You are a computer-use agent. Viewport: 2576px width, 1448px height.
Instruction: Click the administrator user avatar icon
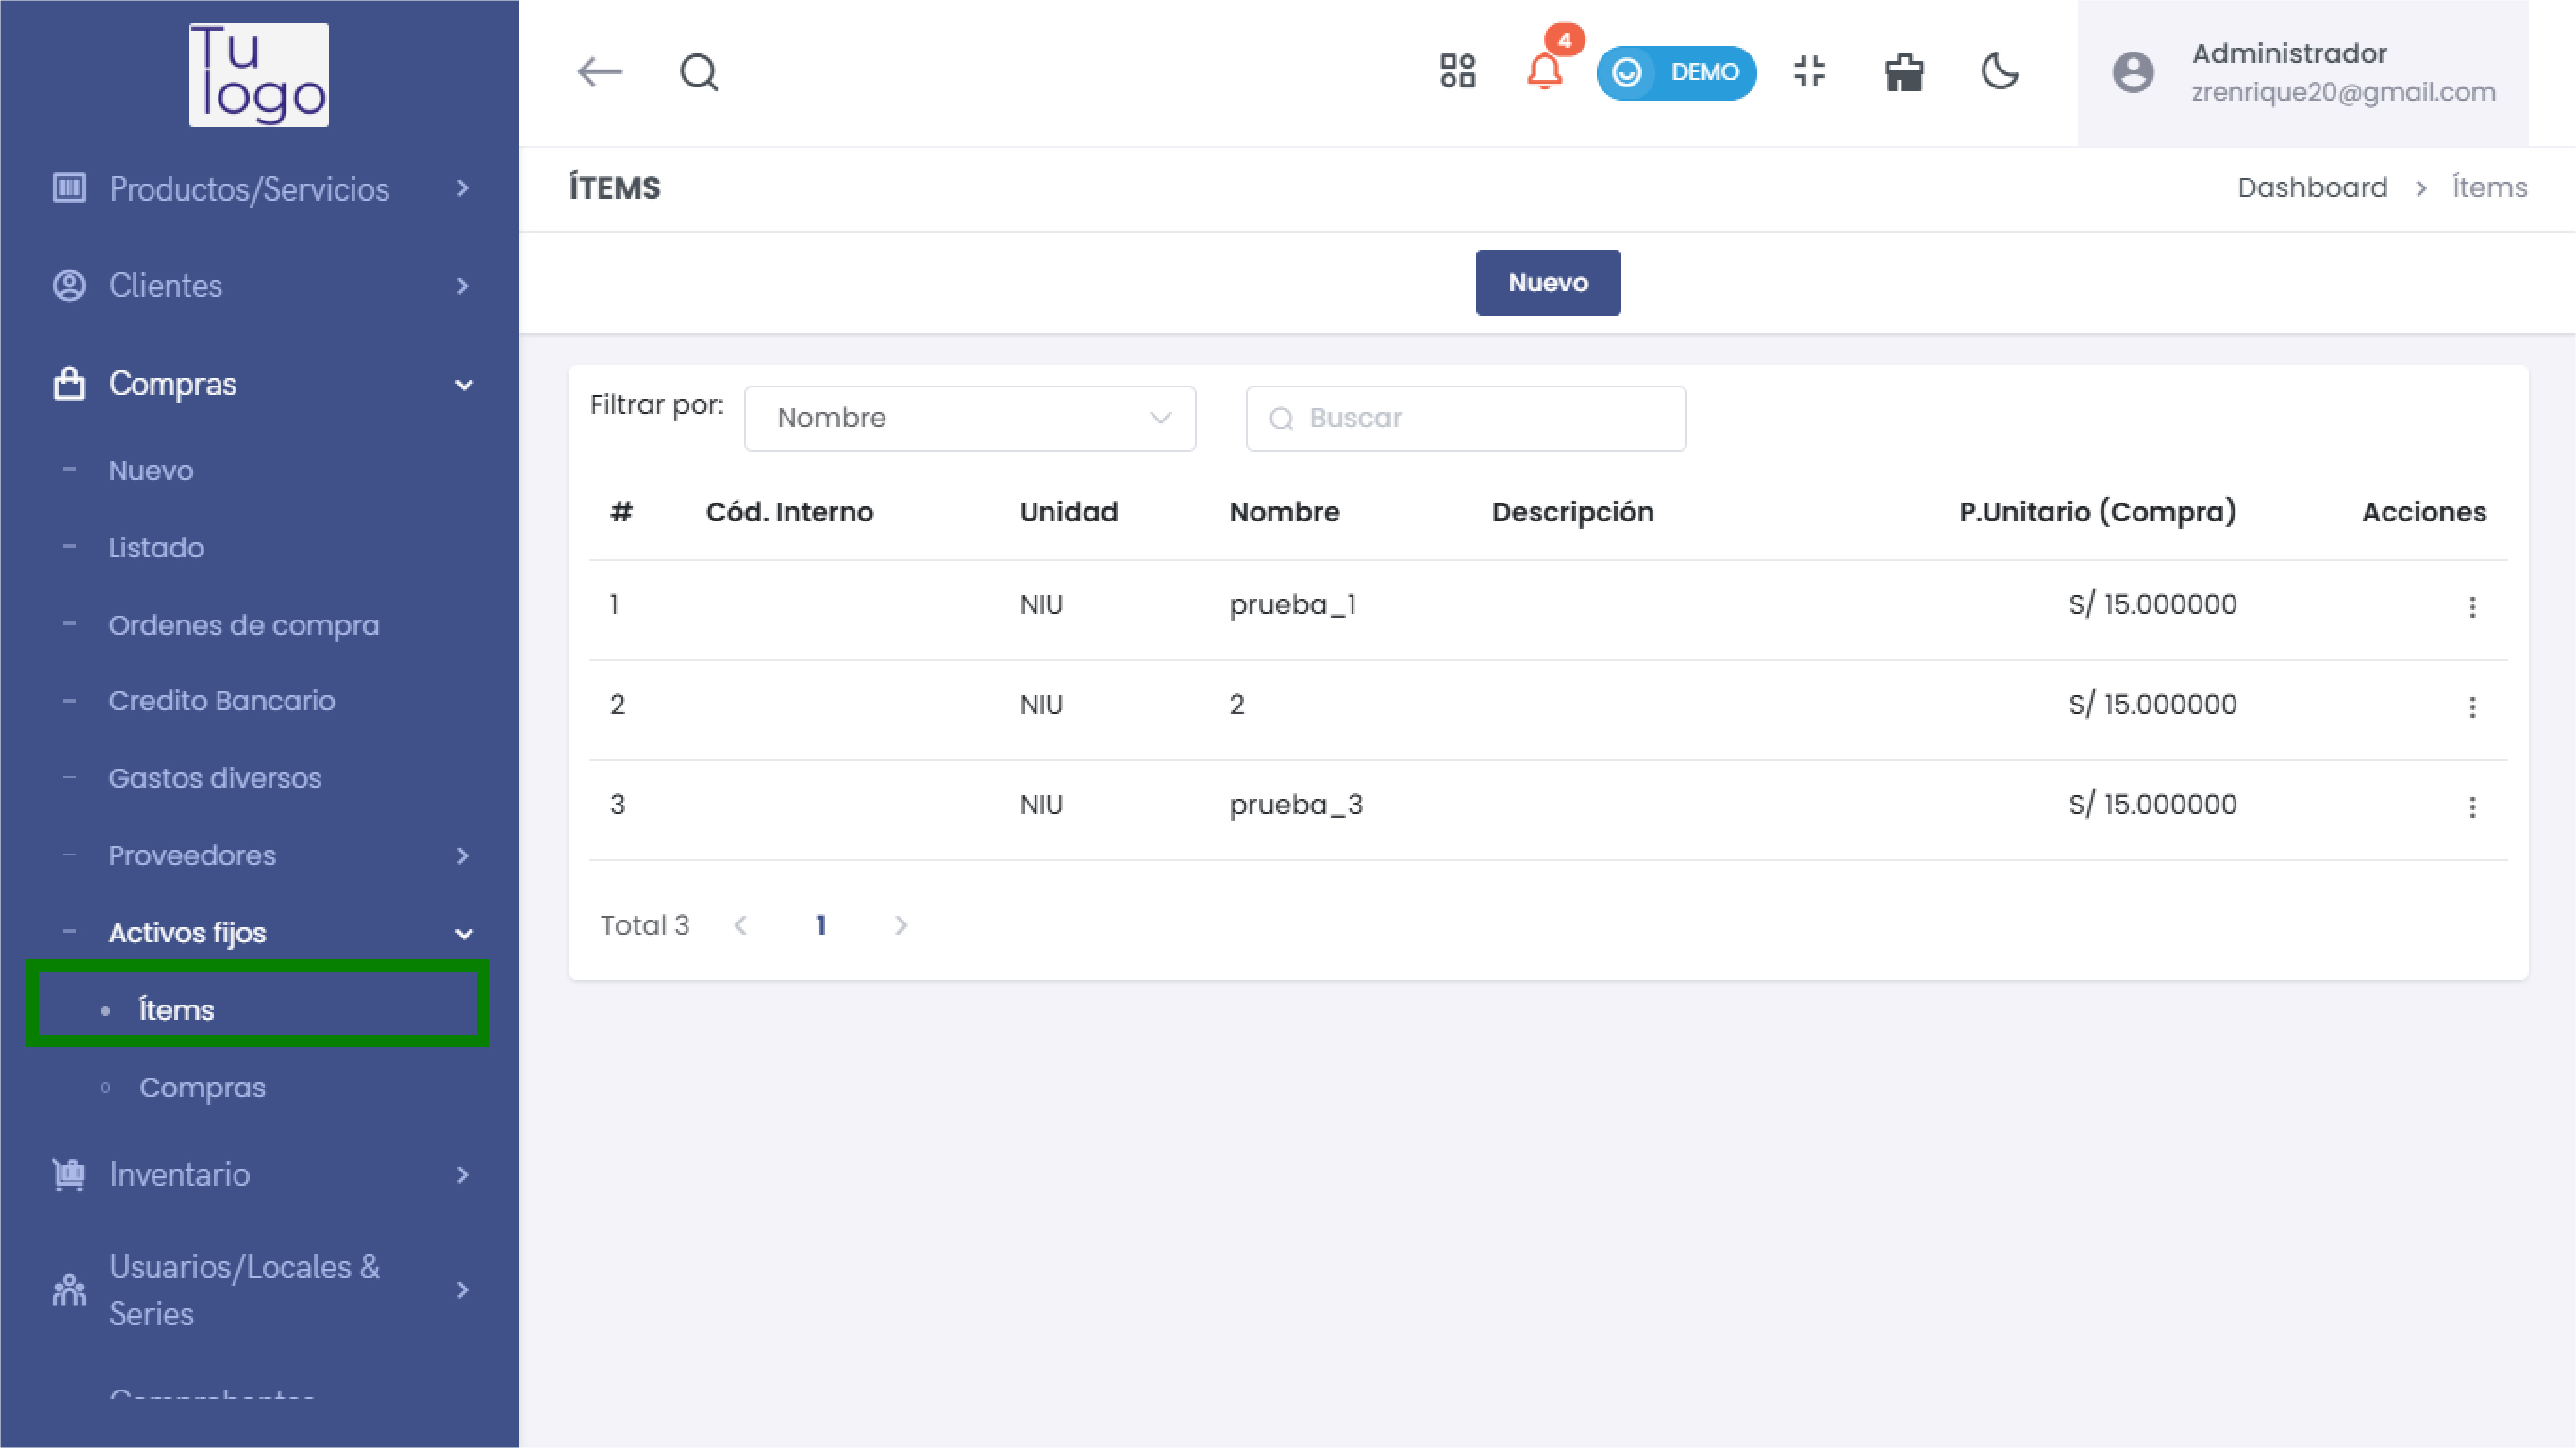click(x=2133, y=72)
